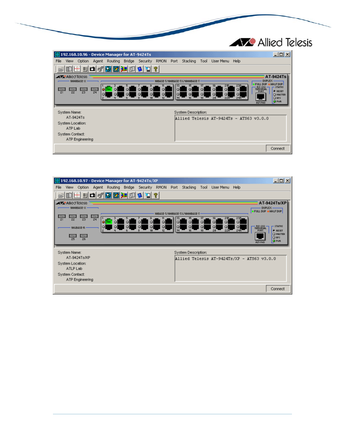Click the PWR status LED on 192.168.10.96 switch
This screenshot has width=346, height=448.
click(275, 102)
